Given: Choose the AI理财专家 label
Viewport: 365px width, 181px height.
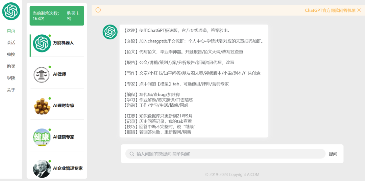Looking at the screenshot, I should (x=64, y=106).
